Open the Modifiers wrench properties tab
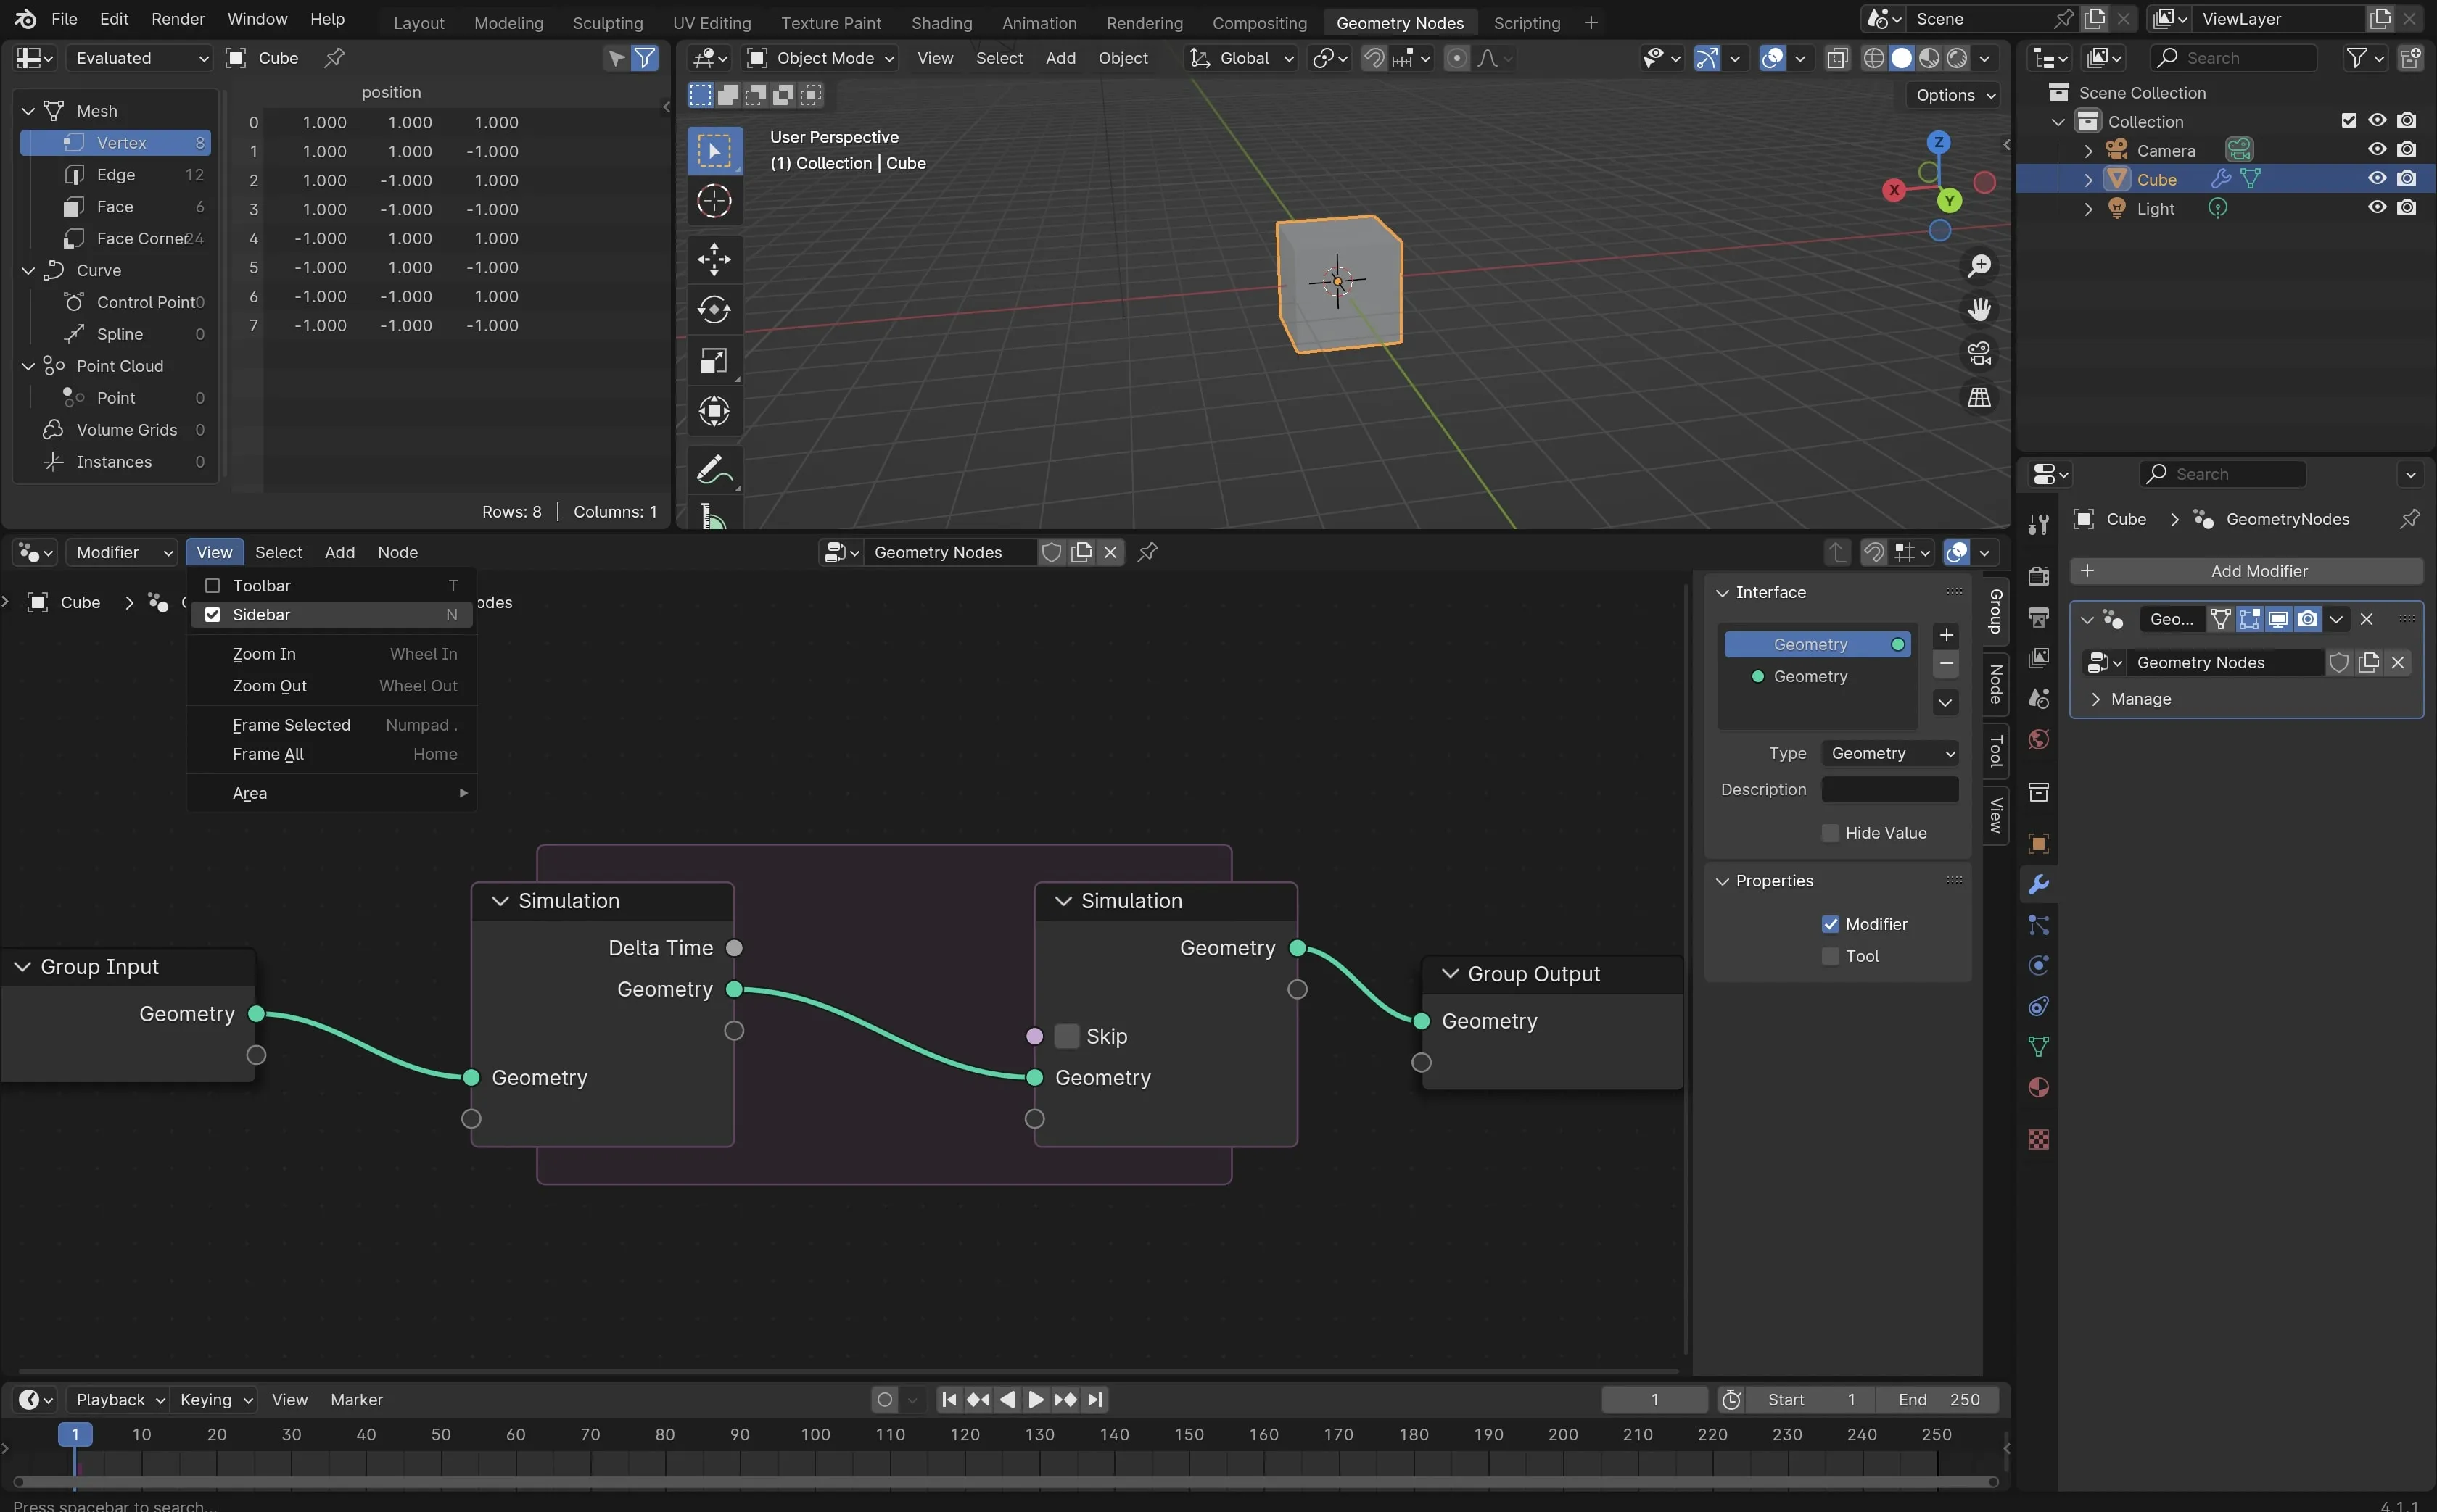Screen dimensions: 2437x1512 tap(2038, 884)
